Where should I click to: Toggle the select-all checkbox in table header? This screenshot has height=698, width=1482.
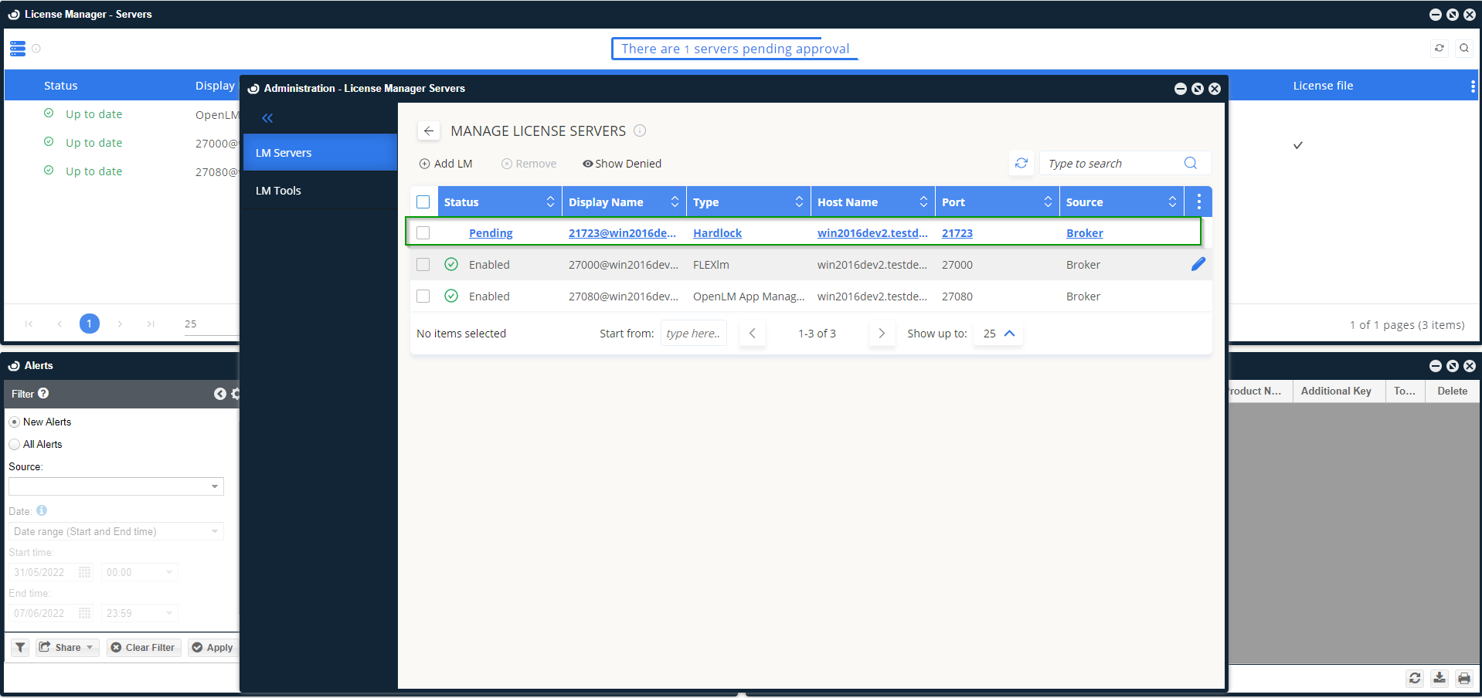(x=423, y=202)
